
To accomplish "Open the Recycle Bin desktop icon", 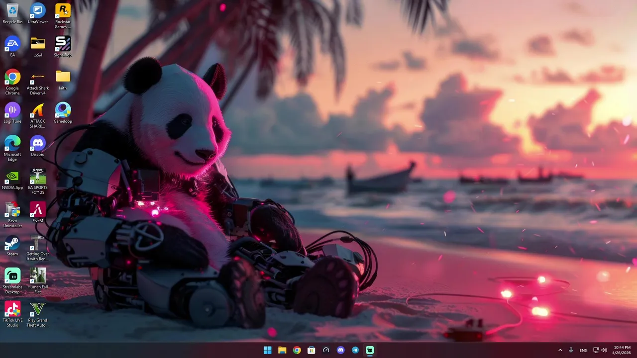I will point(12,13).
